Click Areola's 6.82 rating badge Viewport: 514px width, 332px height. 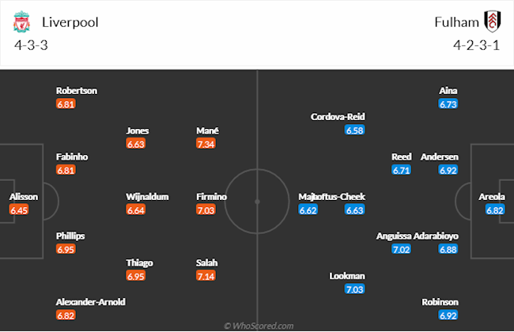495,210
